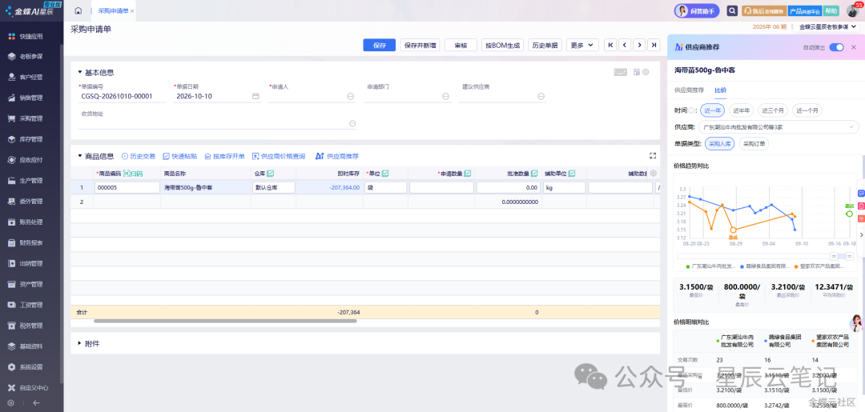Viewport: 865px width, 412px height.
Task: Jump to the first record
Action: click(610, 45)
